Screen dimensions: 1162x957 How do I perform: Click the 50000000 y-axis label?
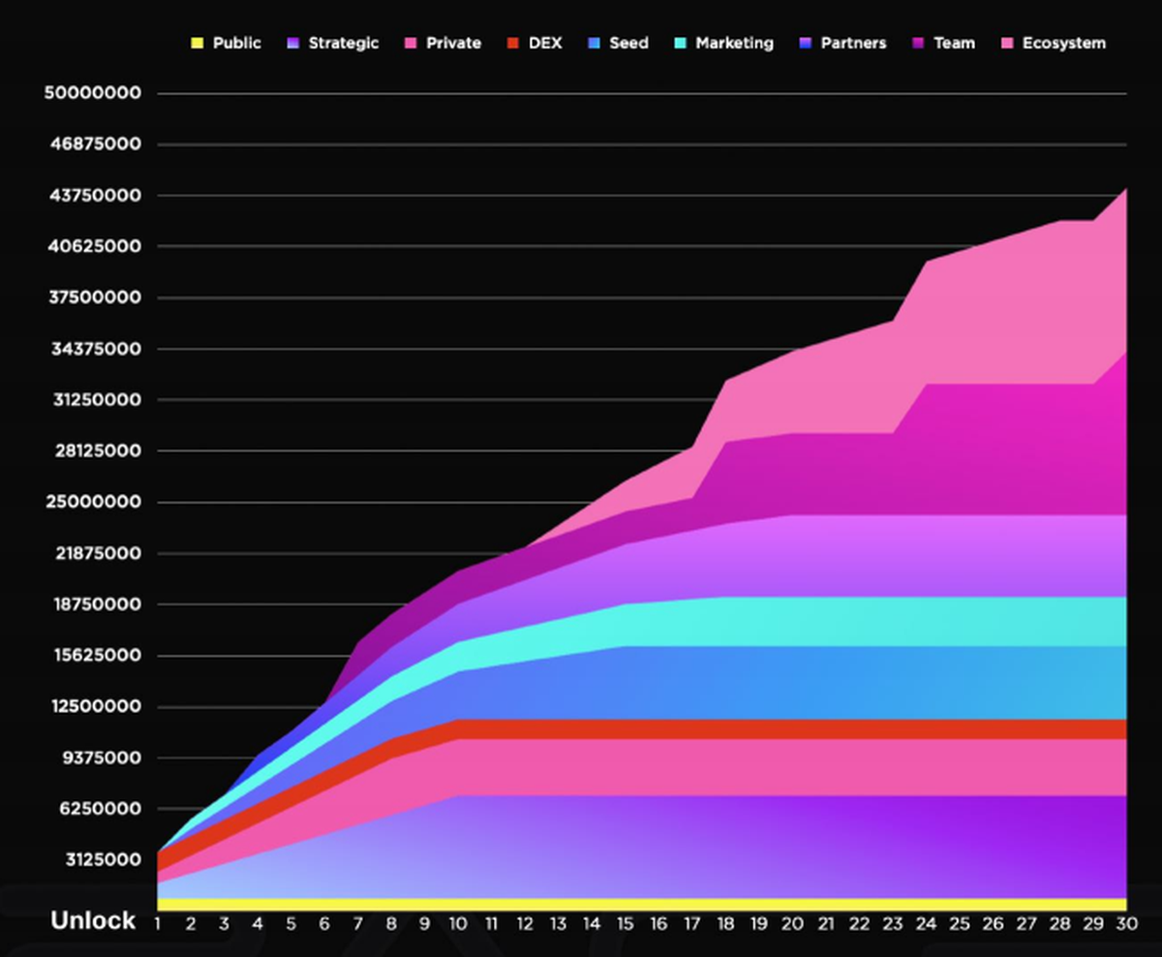[93, 94]
